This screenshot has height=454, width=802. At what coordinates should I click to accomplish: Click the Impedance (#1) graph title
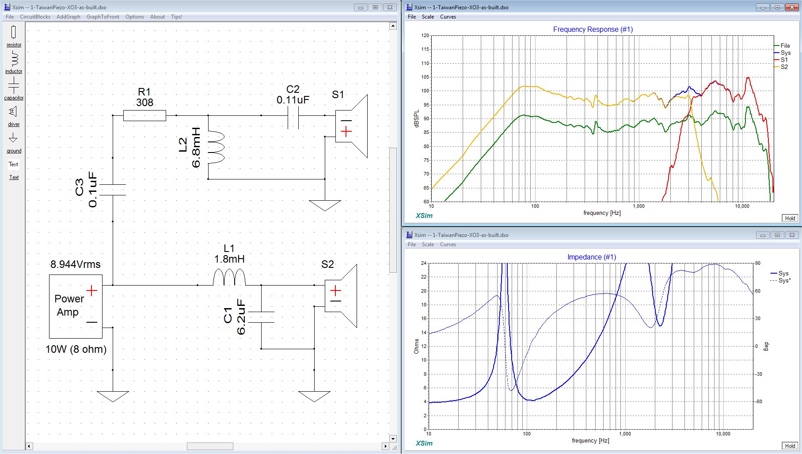tap(591, 257)
